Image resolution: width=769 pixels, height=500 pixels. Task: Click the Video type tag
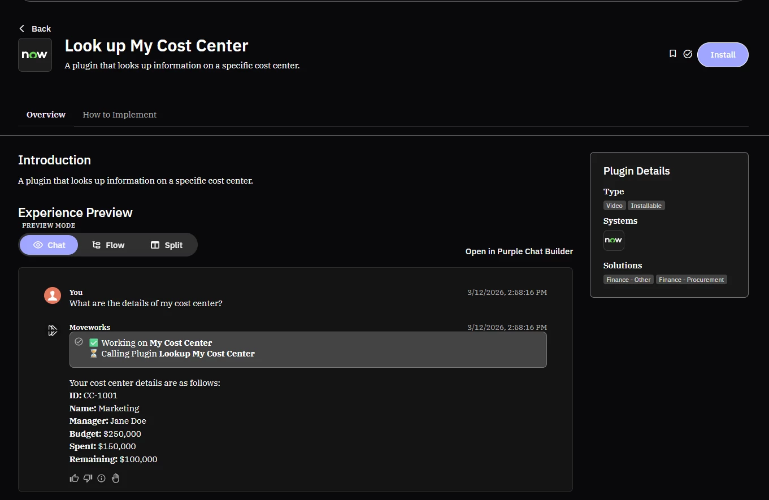pos(614,206)
